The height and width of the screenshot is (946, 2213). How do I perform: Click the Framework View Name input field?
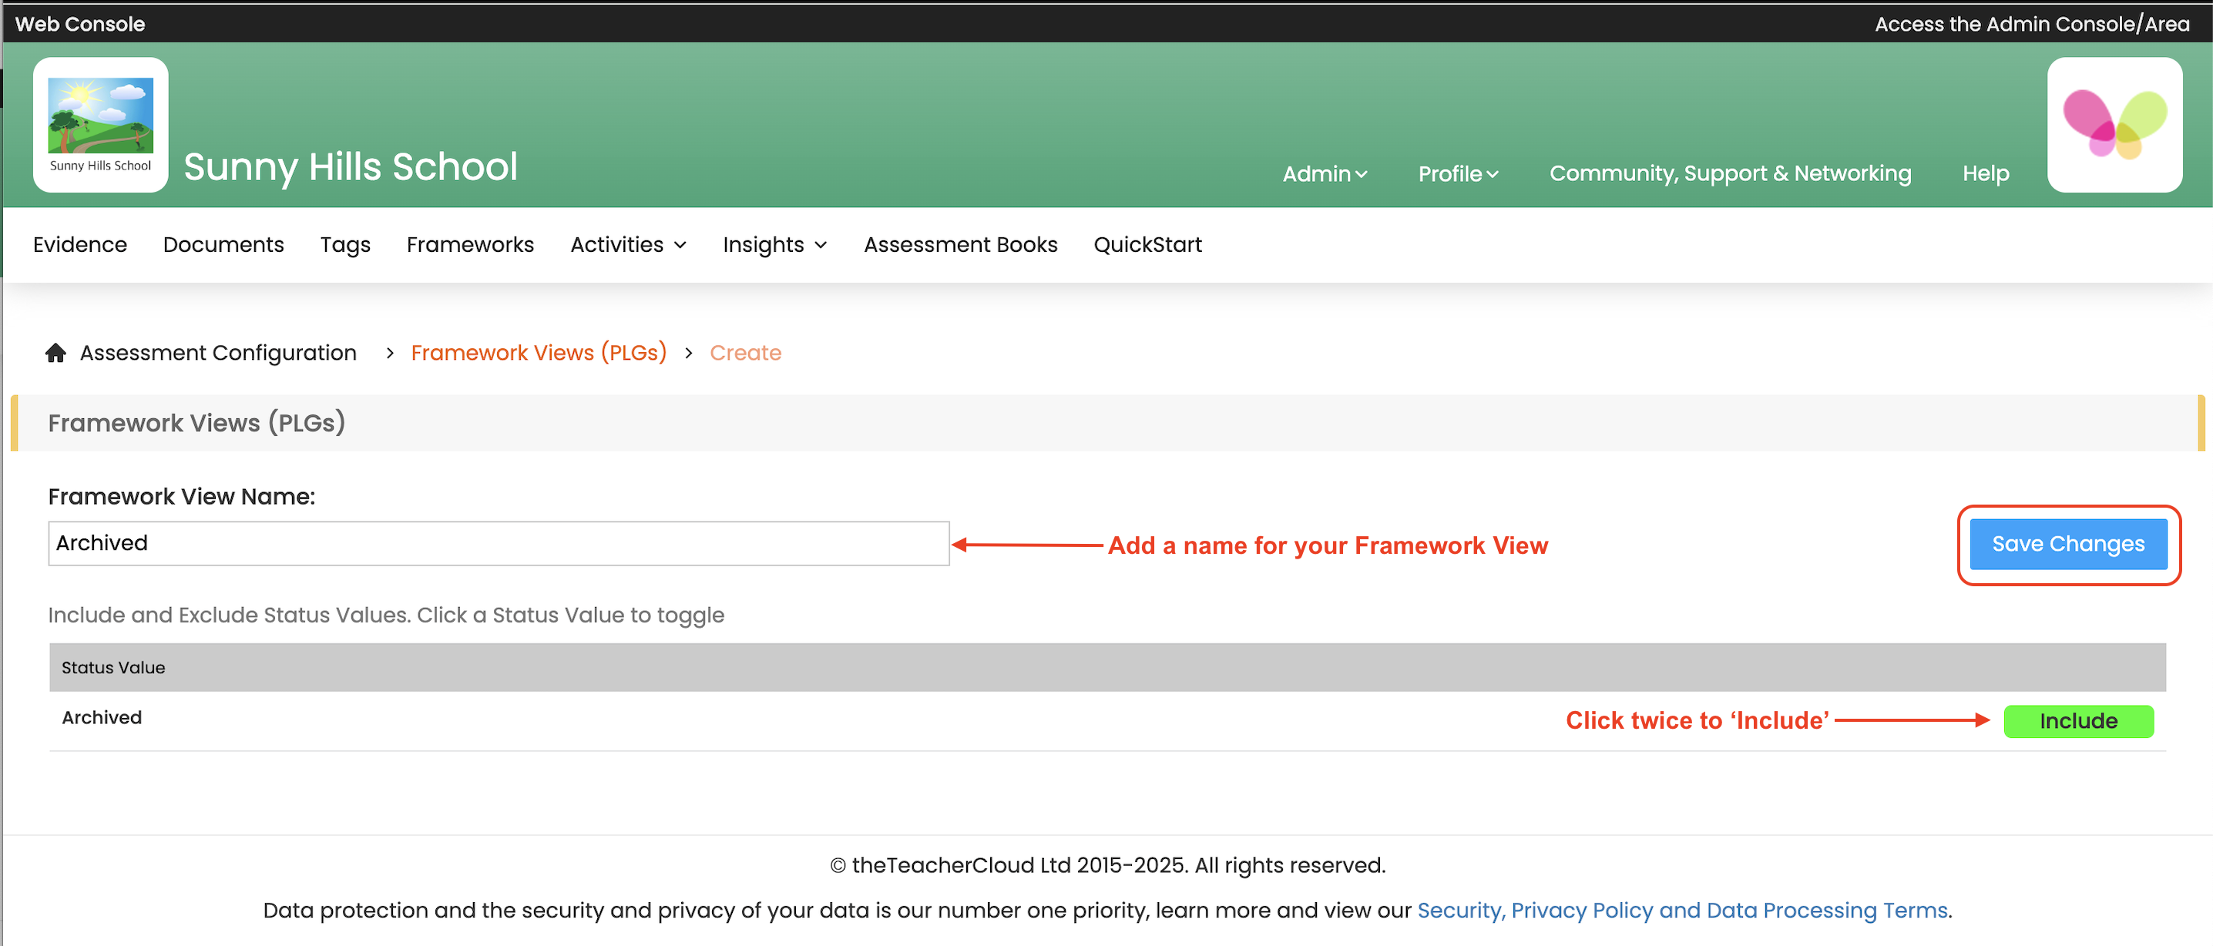point(499,543)
